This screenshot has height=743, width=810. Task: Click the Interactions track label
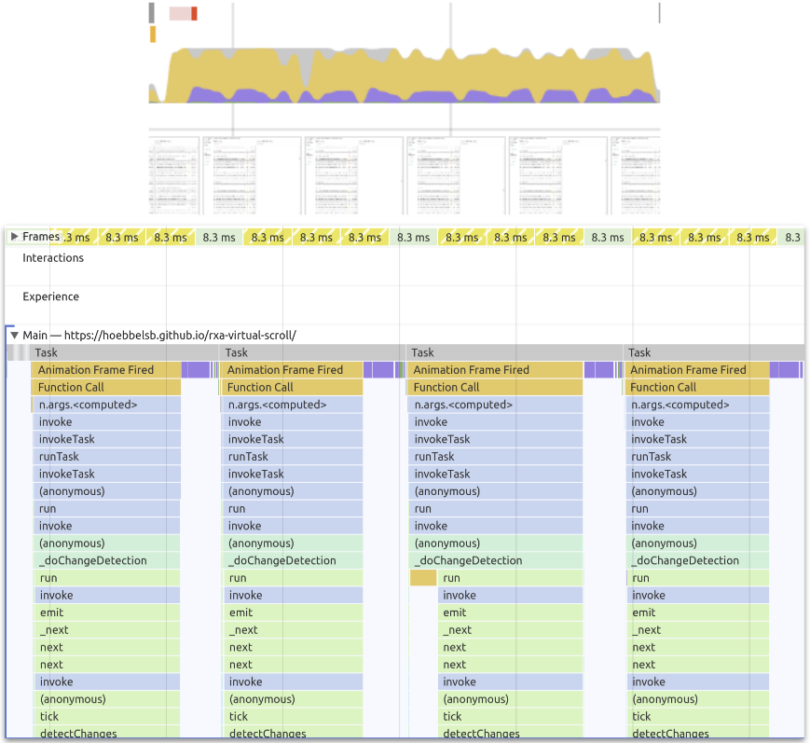53,258
